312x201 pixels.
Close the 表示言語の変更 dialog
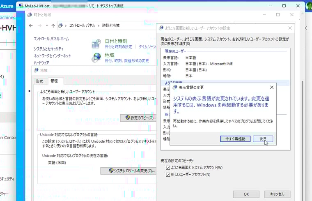coord(272,87)
